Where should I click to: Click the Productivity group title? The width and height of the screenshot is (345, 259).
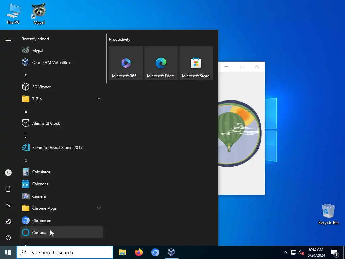pyautogui.click(x=120, y=39)
